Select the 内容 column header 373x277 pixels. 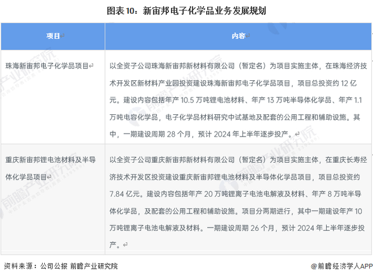(x=238, y=36)
